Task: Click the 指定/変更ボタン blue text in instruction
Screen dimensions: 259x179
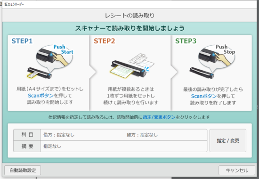Action: coord(159,117)
